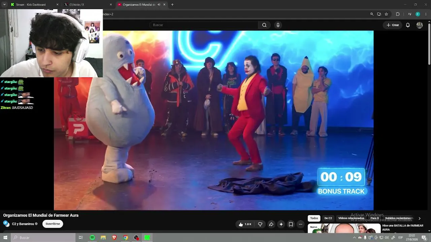Open File Explorer from the taskbar
431x242 pixels.
tap(103, 238)
